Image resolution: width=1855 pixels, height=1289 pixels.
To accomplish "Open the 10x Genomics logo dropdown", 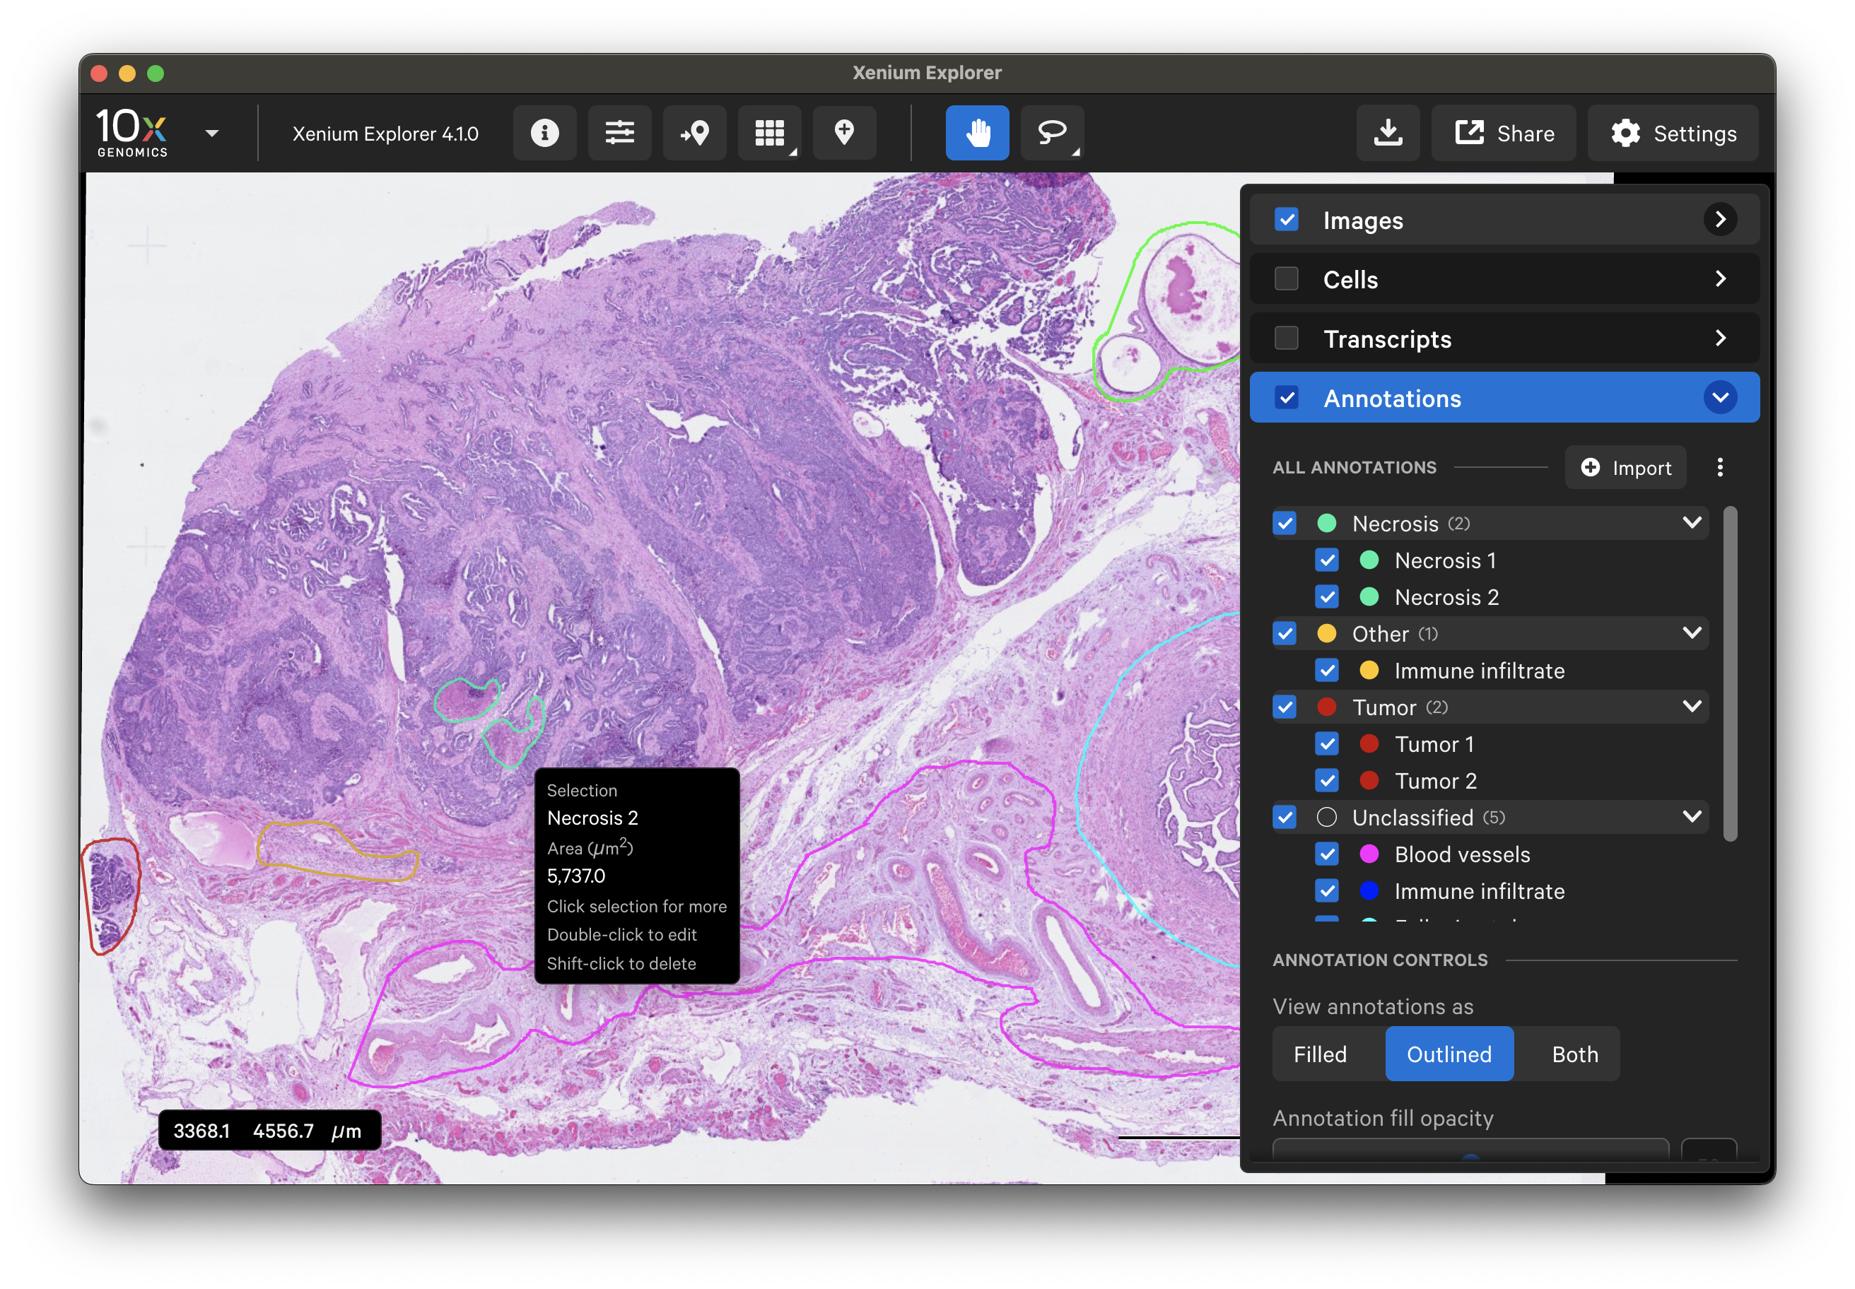I will click(211, 134).
